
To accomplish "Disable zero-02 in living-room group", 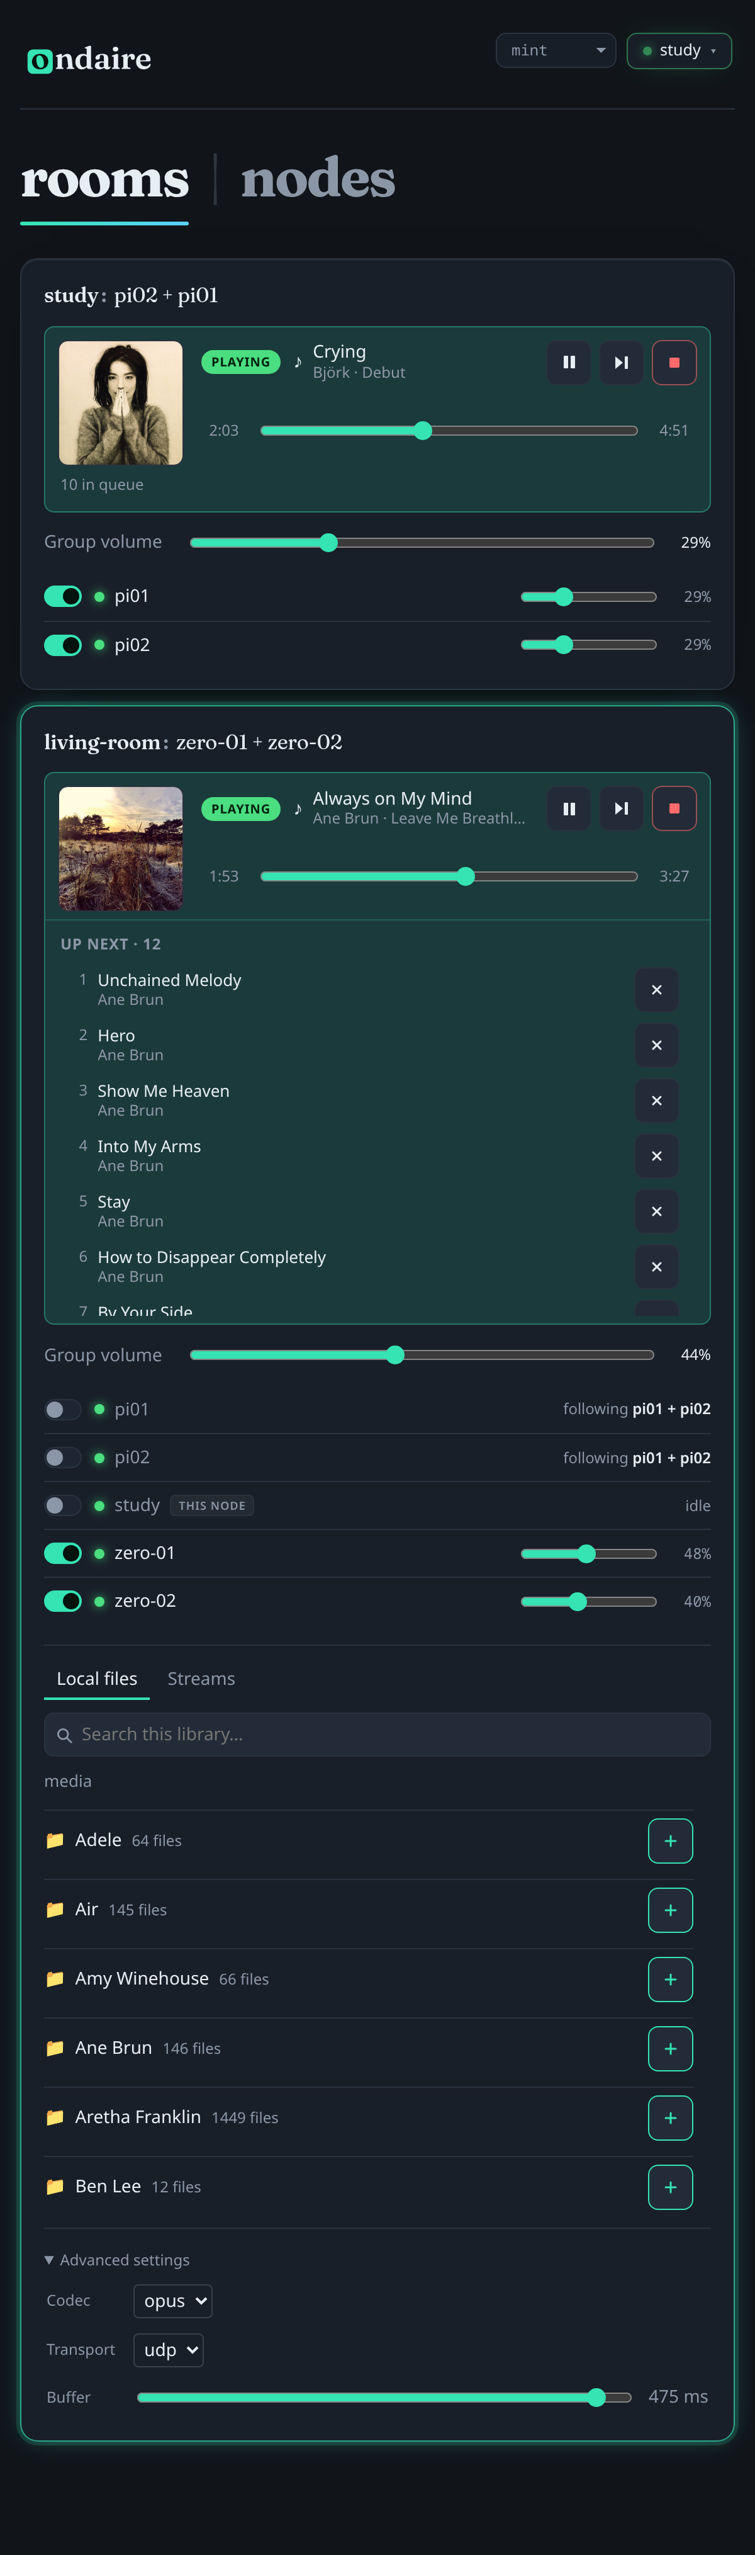I will click(x=62, y=1601).
